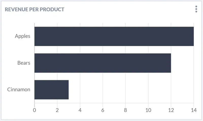Select the Bears axis label
This screenshot has width=203, height=121.
(24, 63)
